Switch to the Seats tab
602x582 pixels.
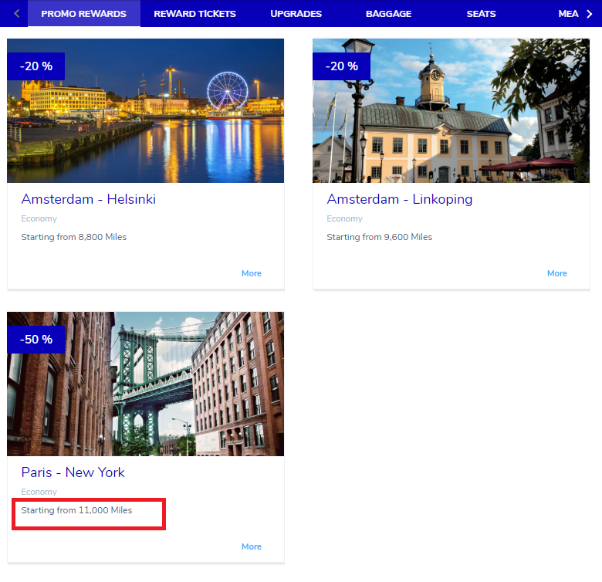(481, 14)
